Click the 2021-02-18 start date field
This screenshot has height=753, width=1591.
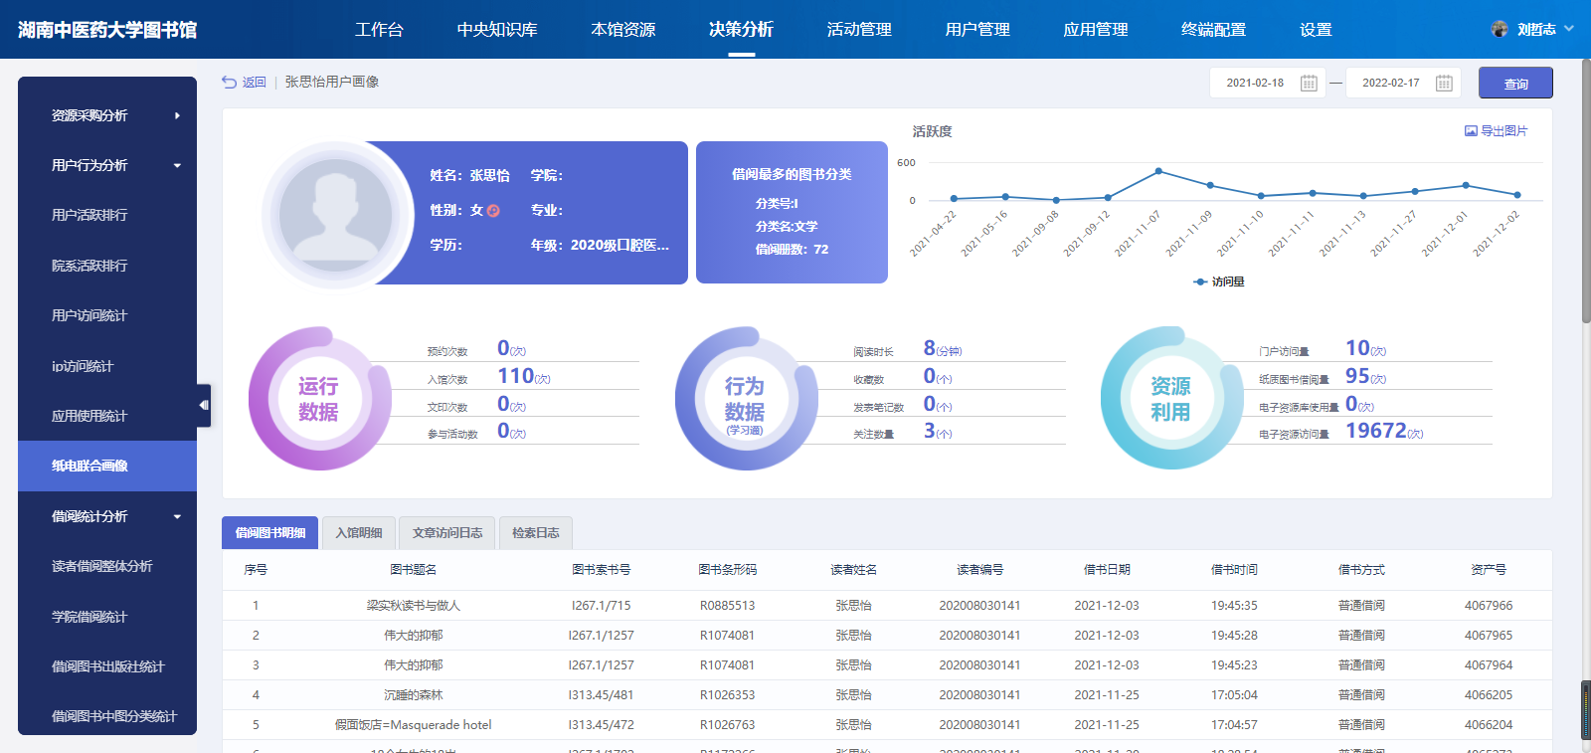click(x=1255, y=84)
